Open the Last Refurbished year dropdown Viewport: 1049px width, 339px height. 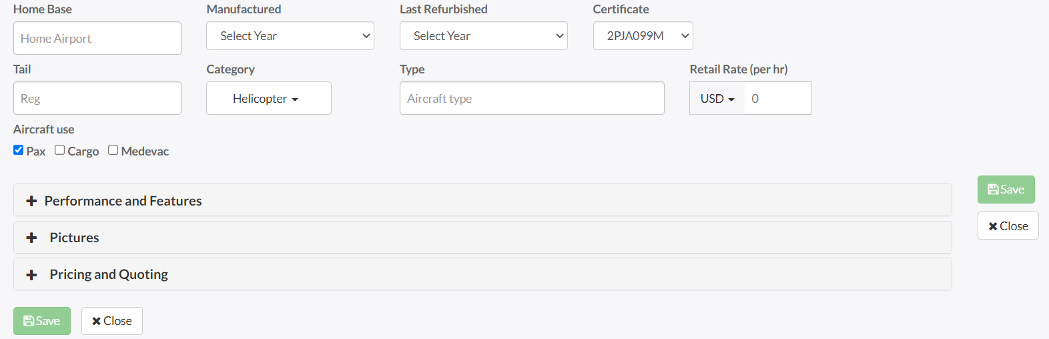(x=484, y=36)
